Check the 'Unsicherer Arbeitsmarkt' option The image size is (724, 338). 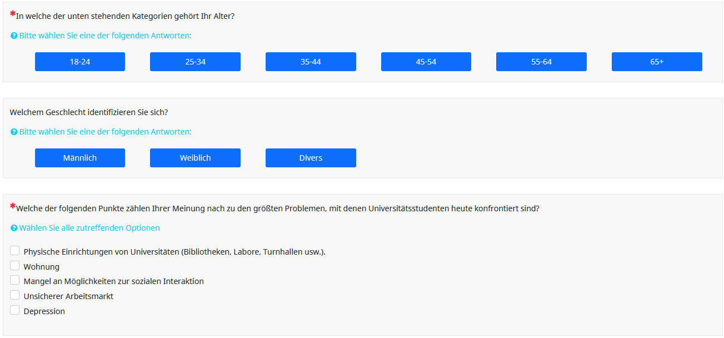[x=15, y=295]
